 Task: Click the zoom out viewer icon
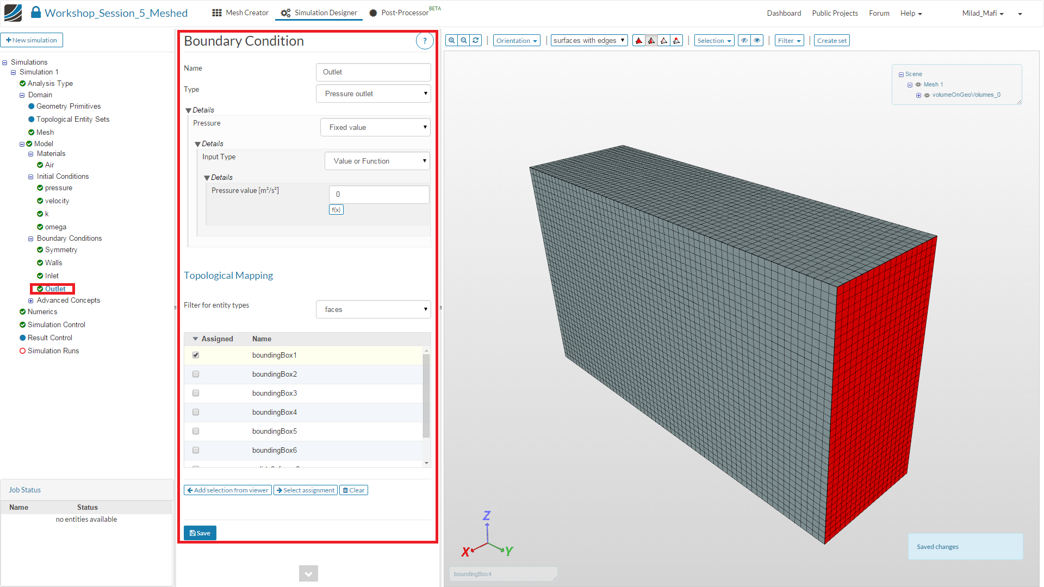[464, 40]
